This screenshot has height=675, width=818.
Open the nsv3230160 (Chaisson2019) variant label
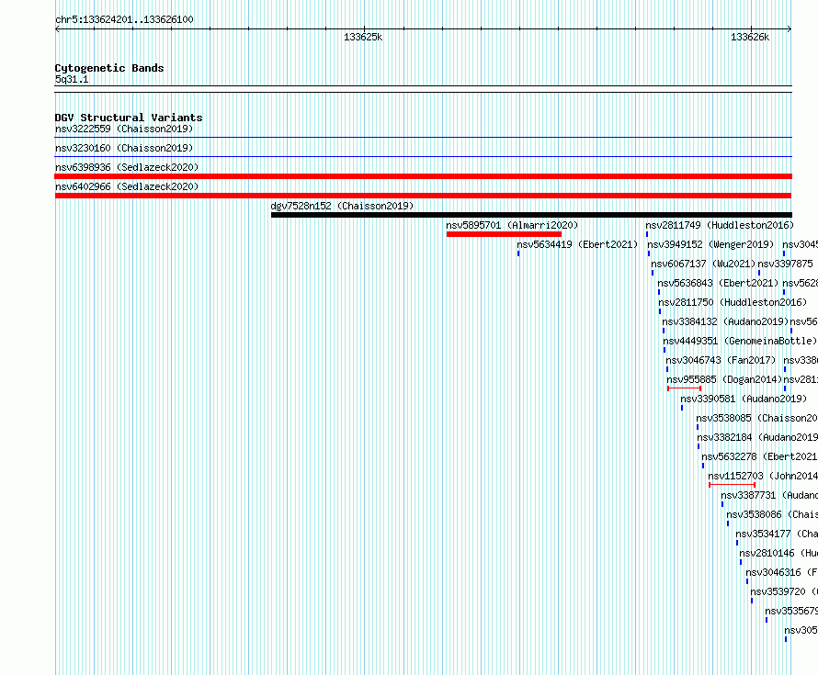[124, 148]
